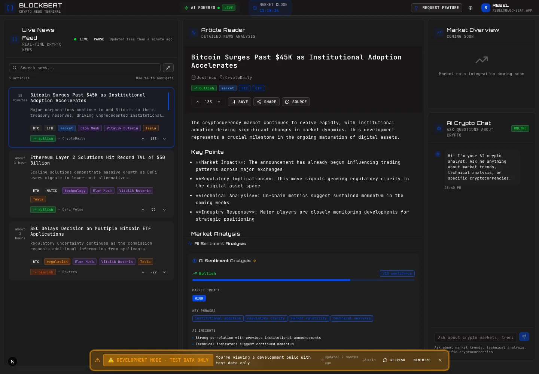Click the compact view icon beside search
This screenshot has width=539, height=374.
[168, 68]
